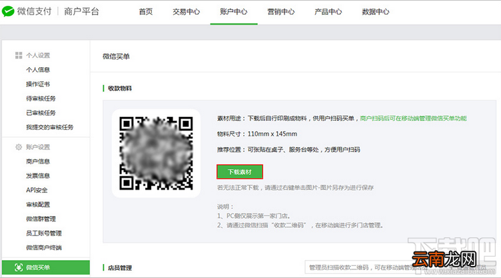Screen dimensions: 501x278
Task: Click the 个人设置 grid icon
Action: click(19, 55)
